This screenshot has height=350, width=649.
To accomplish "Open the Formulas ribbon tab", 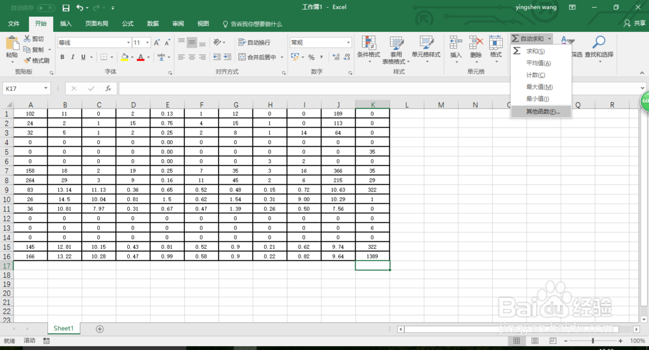I will pyautogui.click(x=128, y=23).
